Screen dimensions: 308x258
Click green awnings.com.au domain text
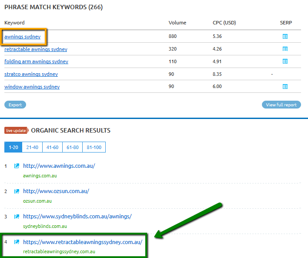pyautogui.click(x=40, y=176)
